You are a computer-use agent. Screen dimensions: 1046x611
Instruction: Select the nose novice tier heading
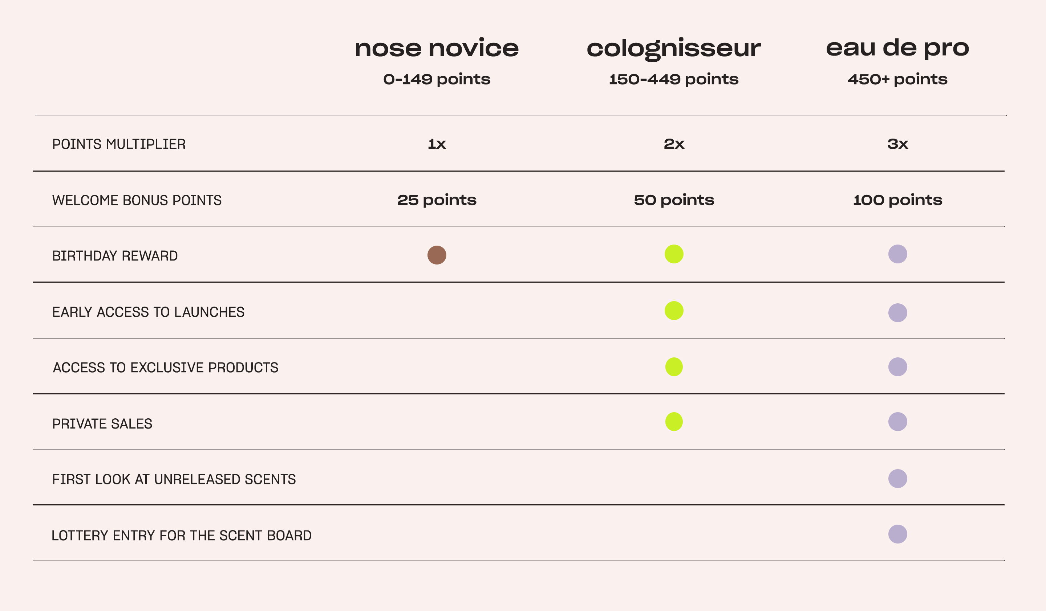(x=436, y=48)
